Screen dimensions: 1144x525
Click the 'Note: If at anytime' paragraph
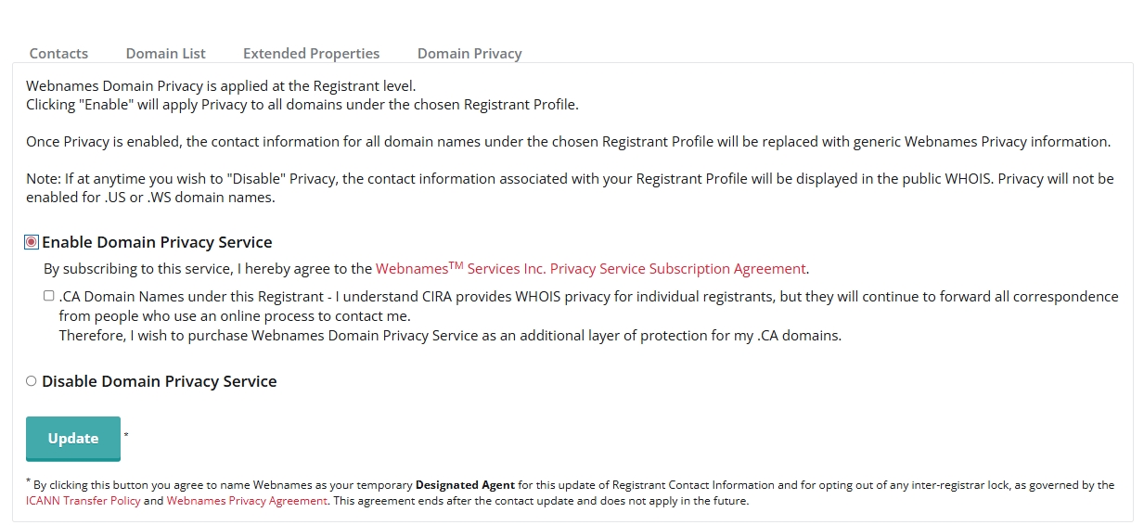(x=570, y=187)
